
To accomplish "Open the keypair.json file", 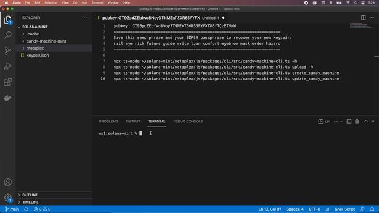I will point(37,55).
